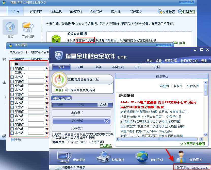The height and width of the screenshot is (170, 211).
Task: Check the last 非独占 row checkbox
Action: [x=12, y=133]
